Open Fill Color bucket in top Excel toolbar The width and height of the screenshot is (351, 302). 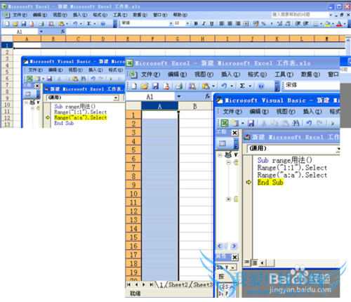(327, 23)
